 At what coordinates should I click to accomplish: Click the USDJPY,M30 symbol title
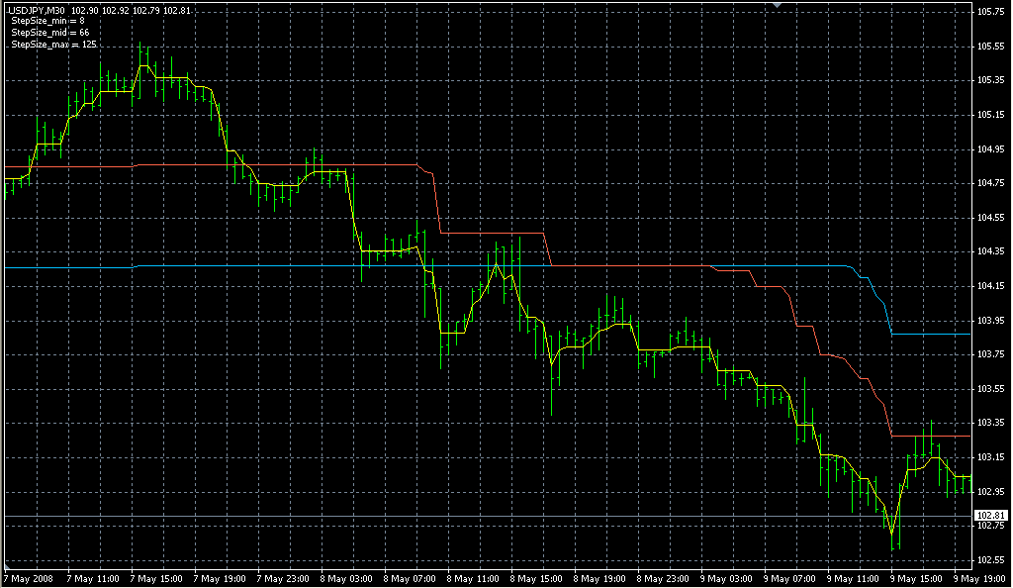tap(37, 11)
